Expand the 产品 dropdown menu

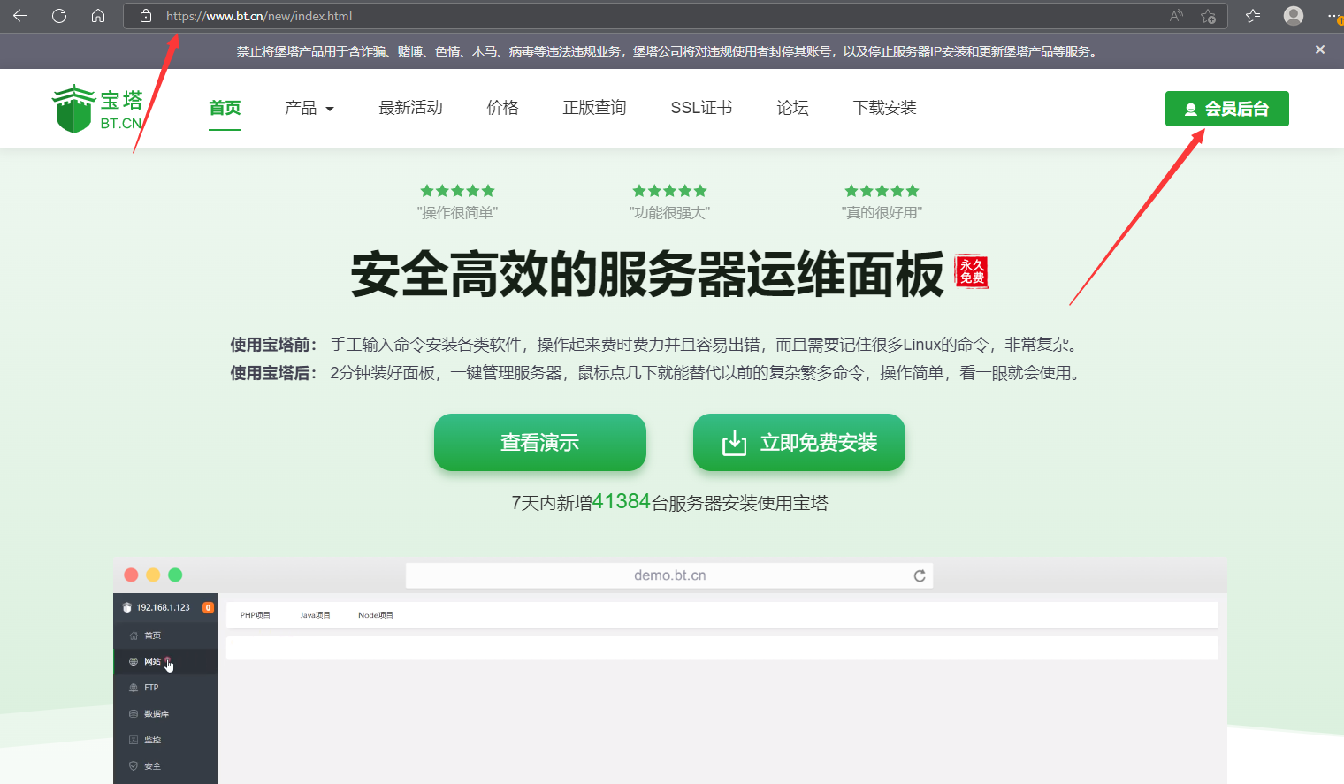(309, 108)
